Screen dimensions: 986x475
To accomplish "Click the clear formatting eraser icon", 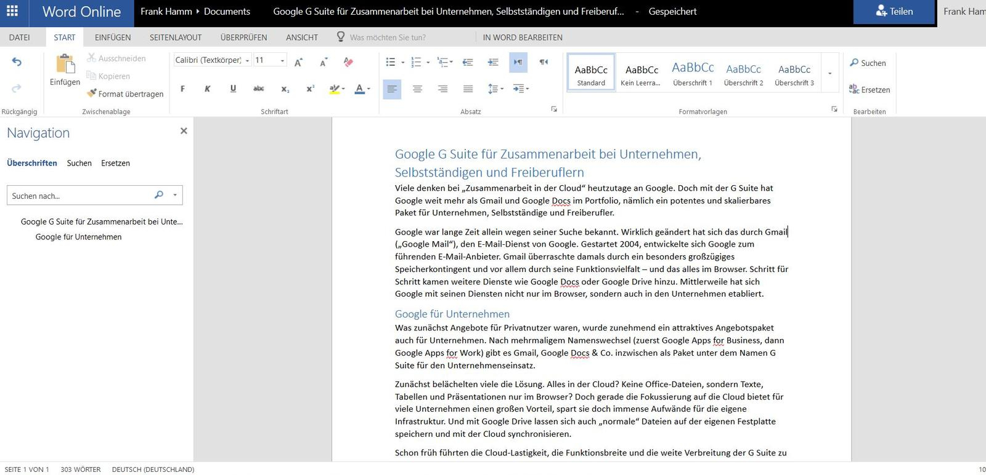I will [348, 62].
